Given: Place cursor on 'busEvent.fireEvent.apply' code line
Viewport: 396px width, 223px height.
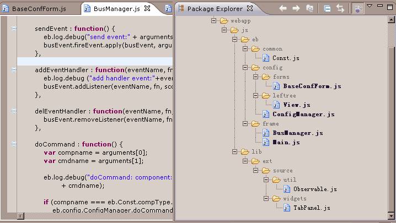Looking at the screenshot, I should click(108, 45).
